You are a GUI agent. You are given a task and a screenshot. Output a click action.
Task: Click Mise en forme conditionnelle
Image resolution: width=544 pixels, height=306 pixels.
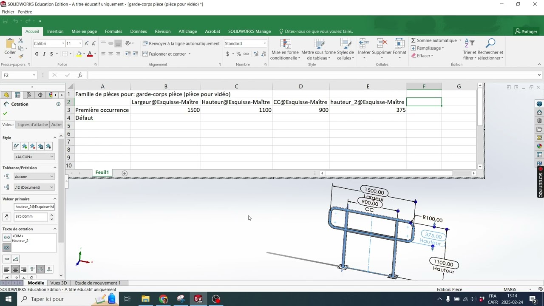286,49
